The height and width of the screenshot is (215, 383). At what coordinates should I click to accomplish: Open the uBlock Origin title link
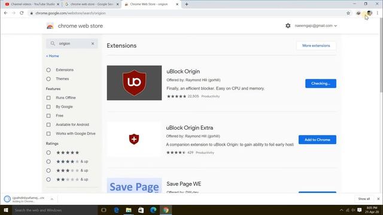[183, 72]
